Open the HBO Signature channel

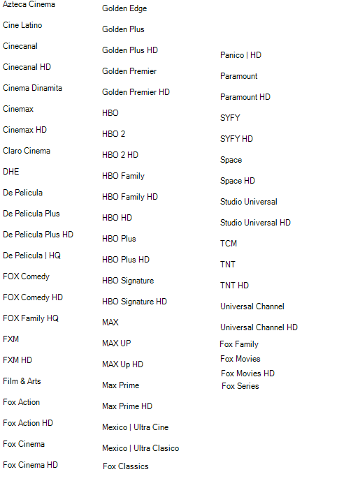click(128, 281)
